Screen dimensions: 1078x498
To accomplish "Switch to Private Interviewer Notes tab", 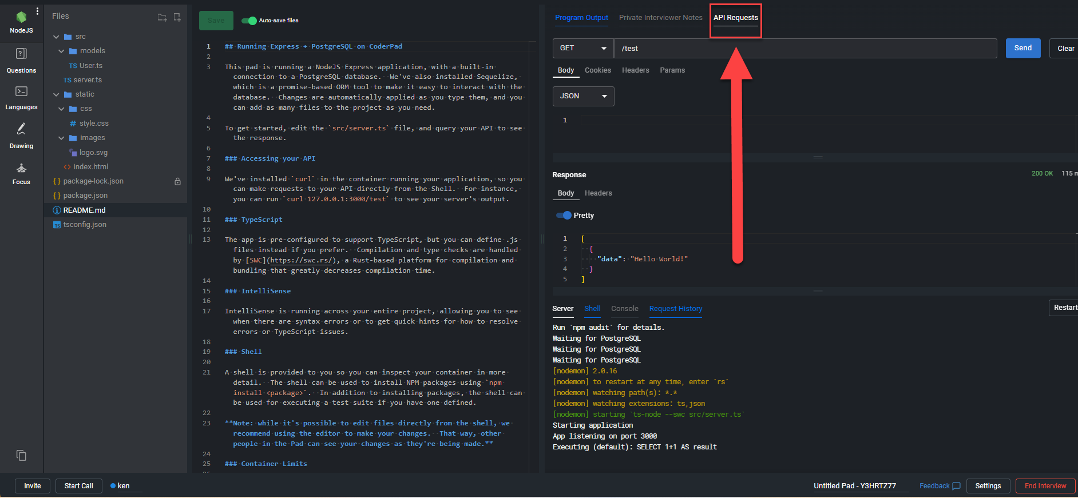I will (x=660, y=18).
